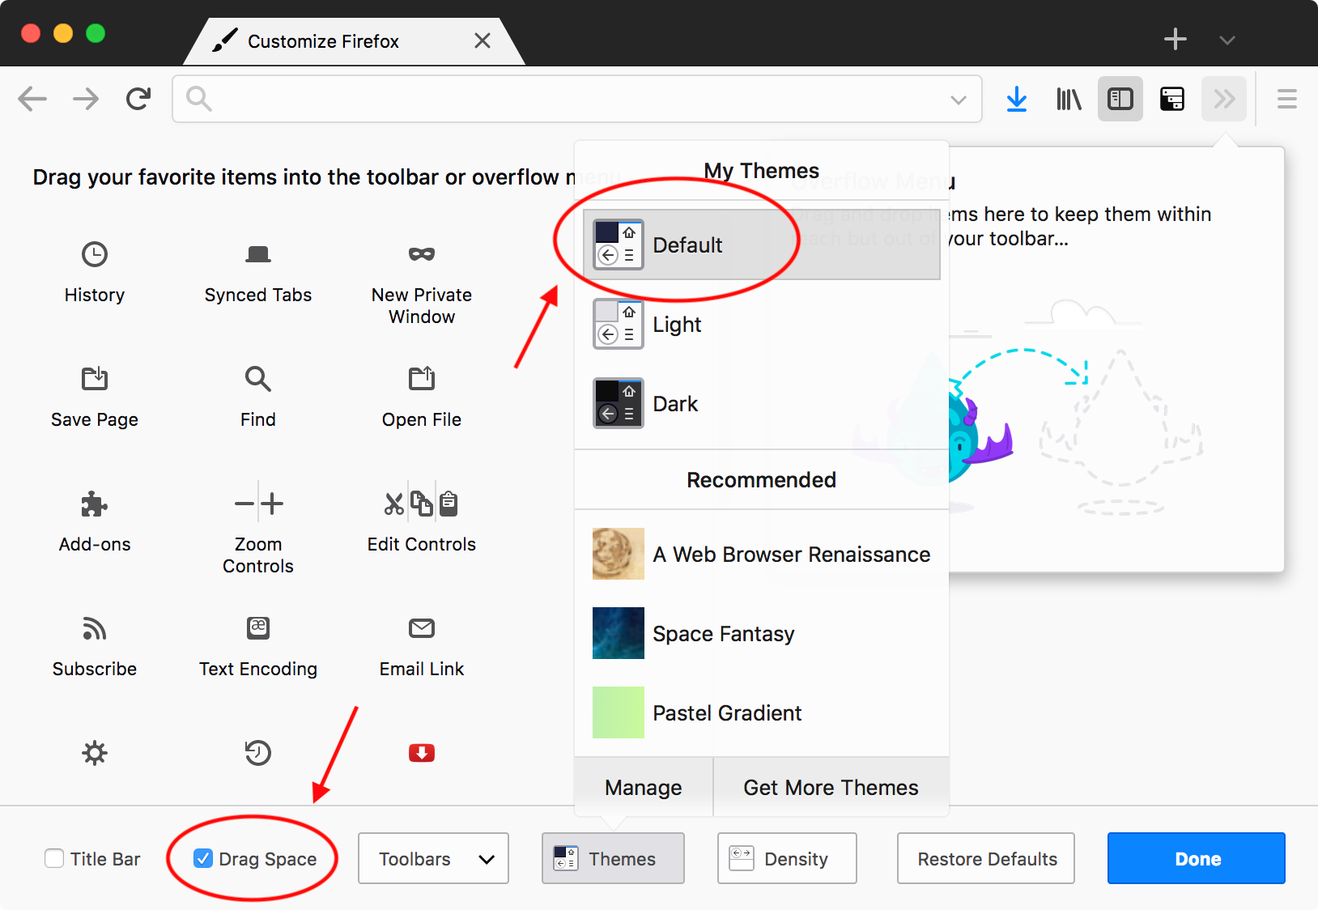Viewport: 1318px width, 910px height.
Task: Choose the Light theme
Action: coord(762,324)
